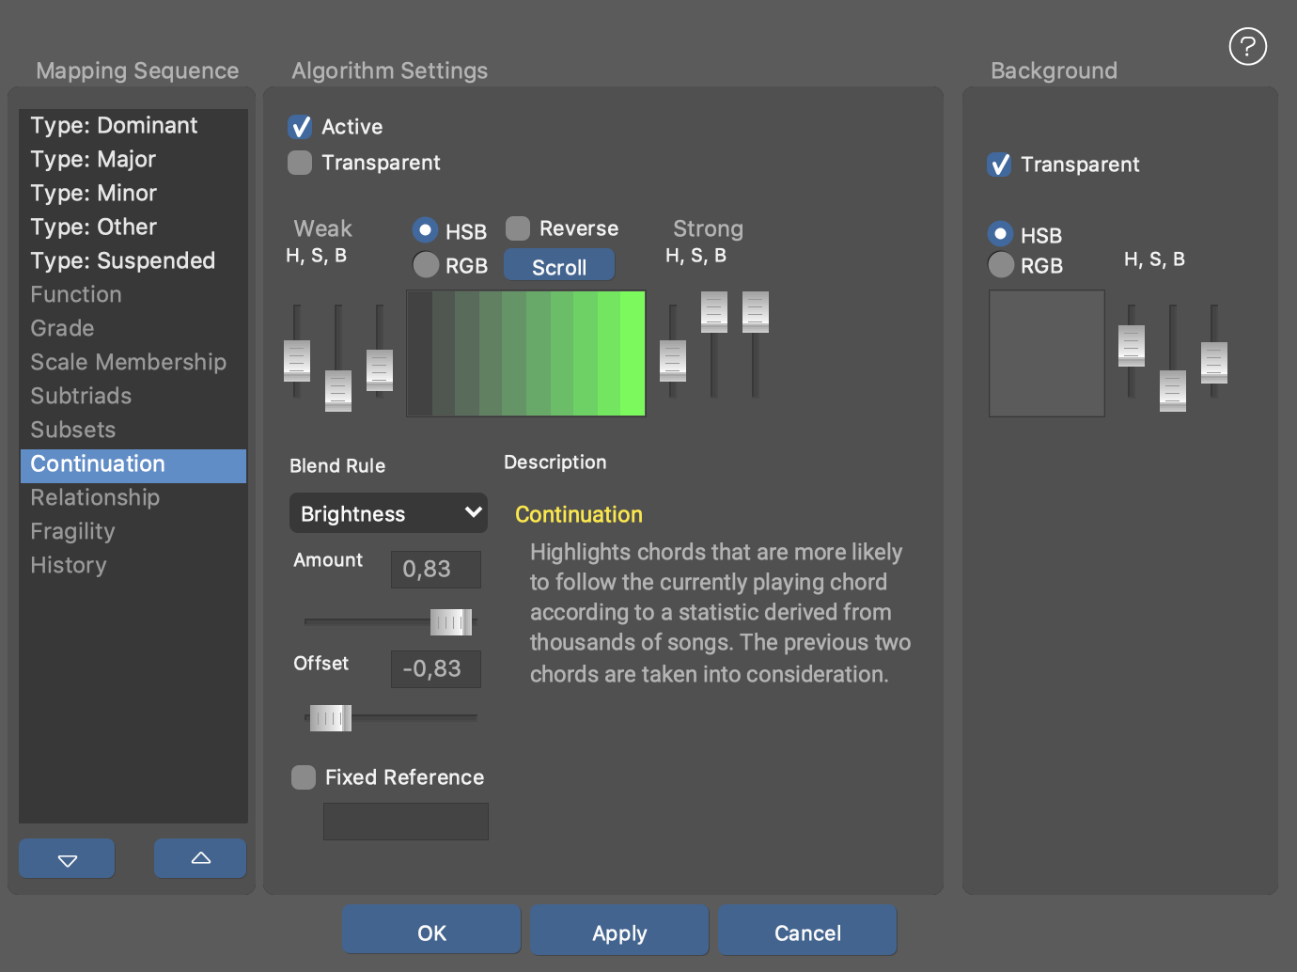The width and height of the screenshot is (1297, 972).
Task: Enable the Fixed Reference checkbox
Action: (x=304, y=777)
